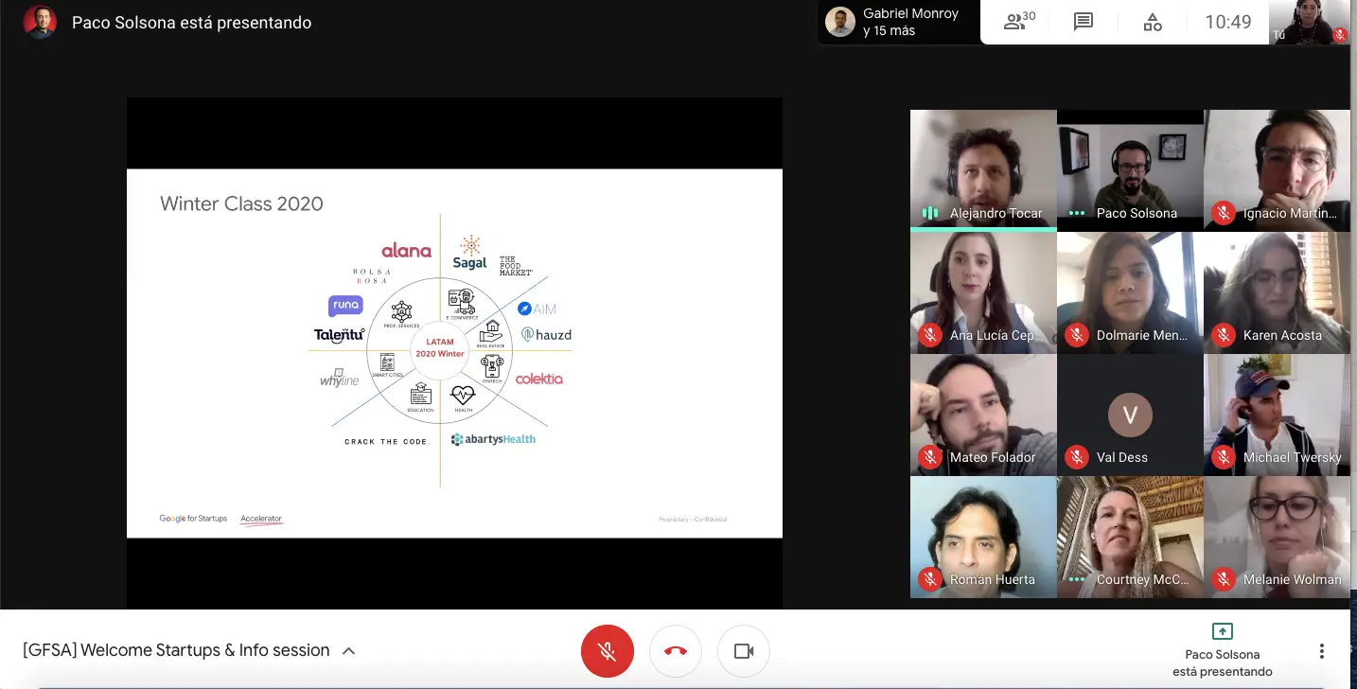Open the three-dot more options menu
1357x689 pixels.
click(x=1322, y=651)
